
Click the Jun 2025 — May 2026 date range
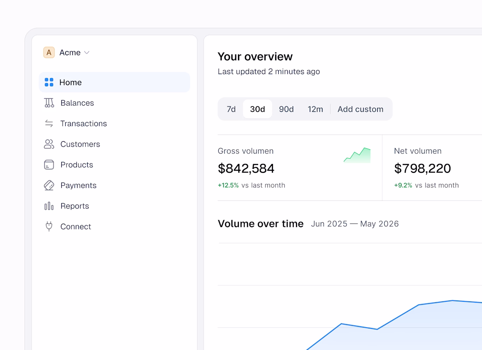(x=355, y=224)
